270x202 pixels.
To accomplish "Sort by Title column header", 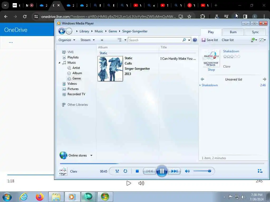I will point(163,47).
